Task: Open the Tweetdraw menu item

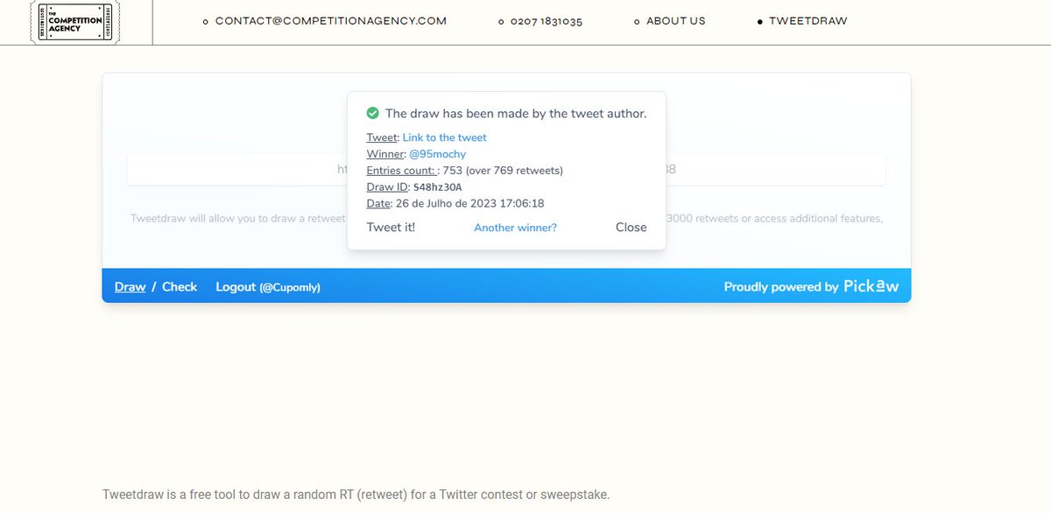Action: click(808, 21)
